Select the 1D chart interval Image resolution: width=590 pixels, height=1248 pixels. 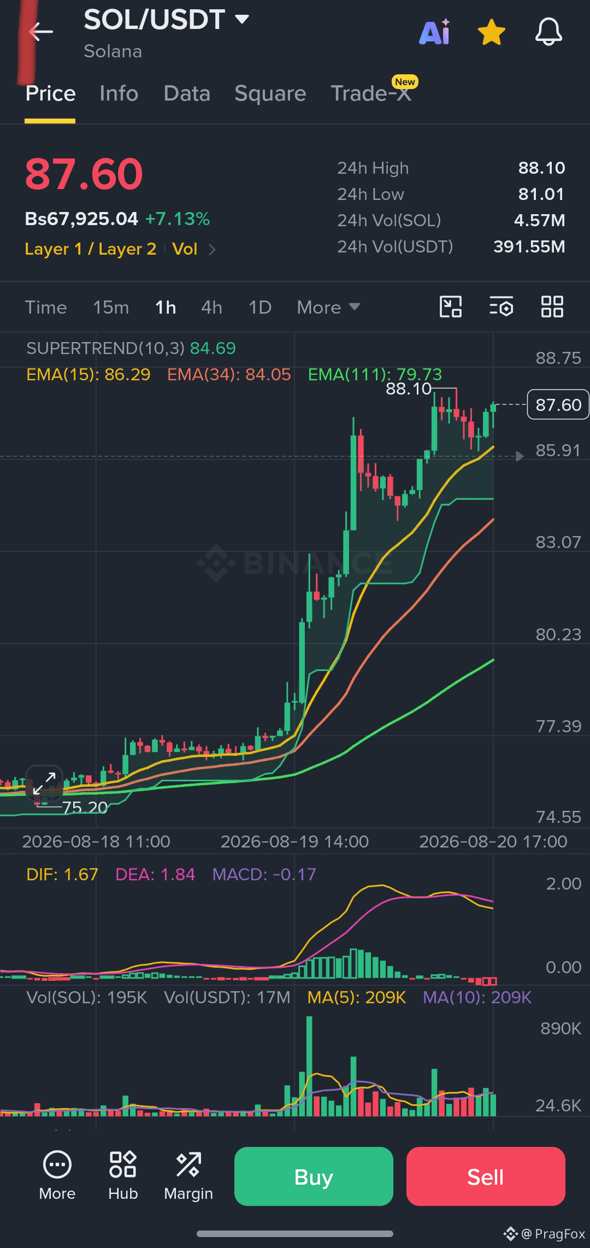point(260,307)
